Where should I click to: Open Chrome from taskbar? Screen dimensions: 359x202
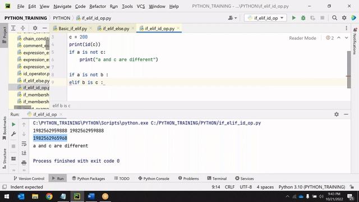[x=49, y=196]
